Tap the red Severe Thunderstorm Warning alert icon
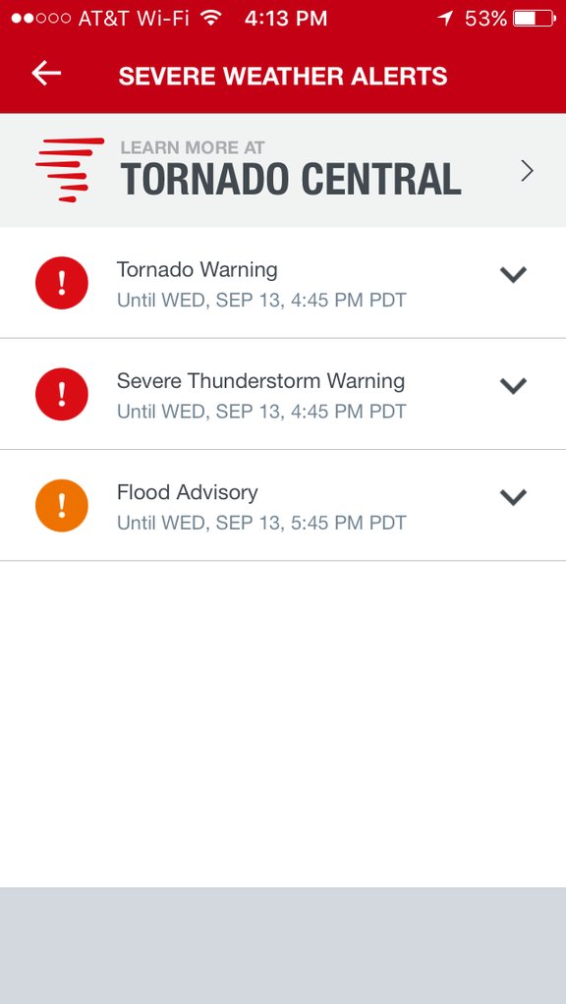566x1004 pixels. [x=62, y=395]
